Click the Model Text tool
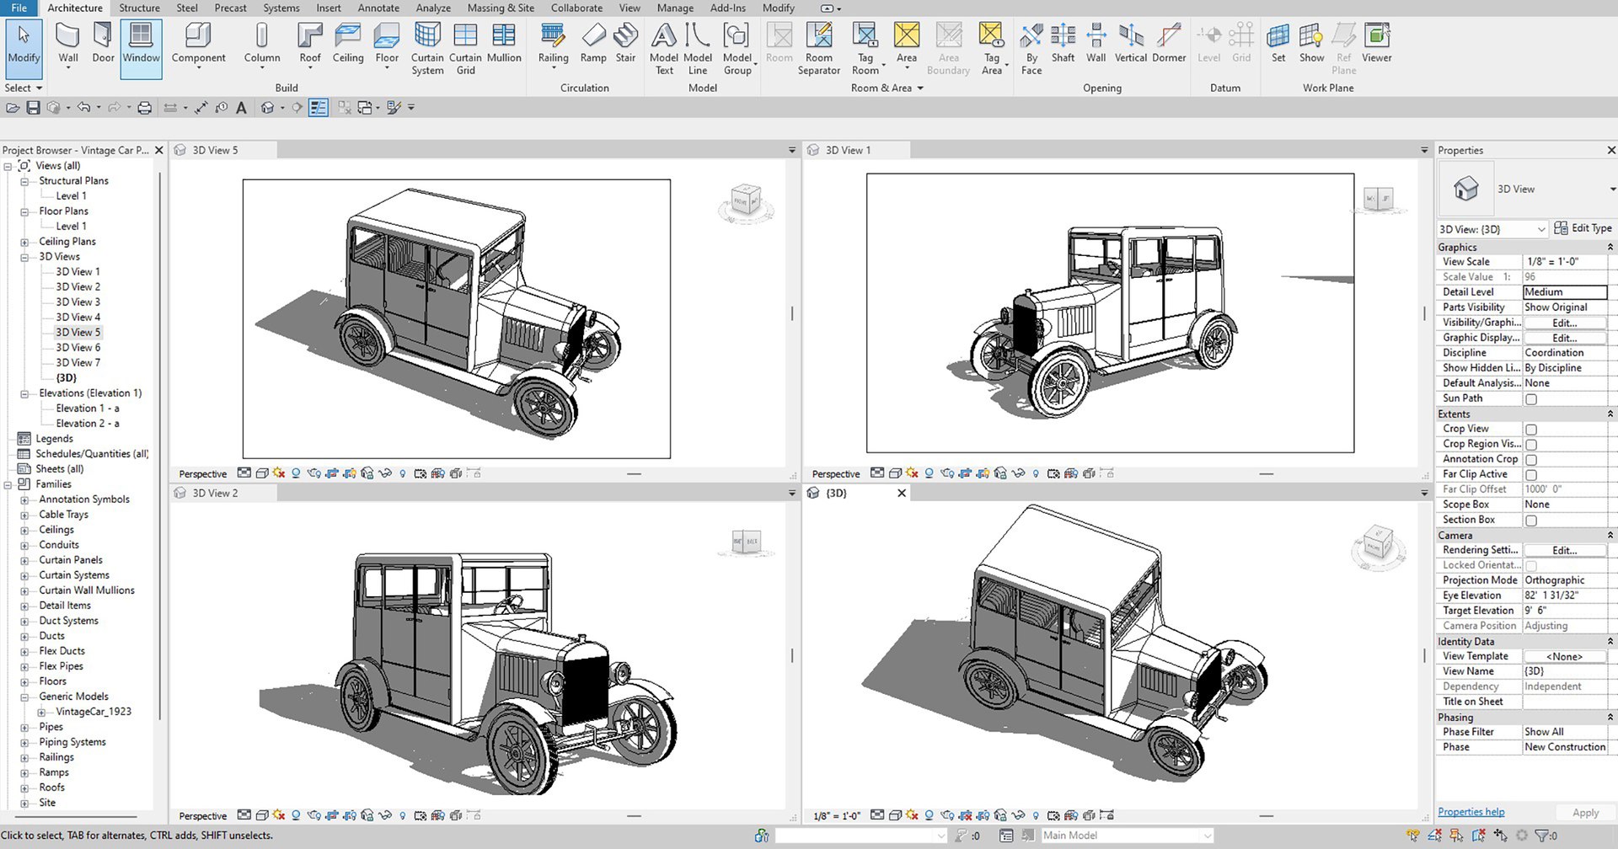The width and height of the screenshot is (1618, 849). point(664,49)
